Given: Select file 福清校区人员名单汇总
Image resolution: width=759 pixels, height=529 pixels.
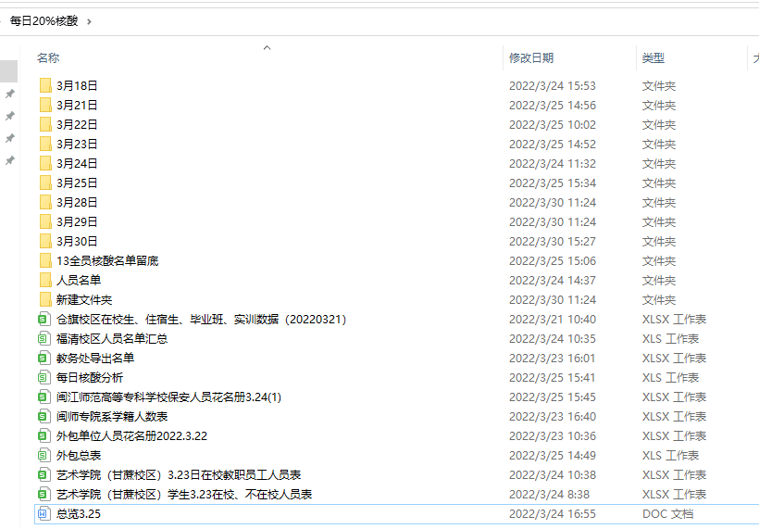Looking at the screenshot, I should [x=112, y=338].
